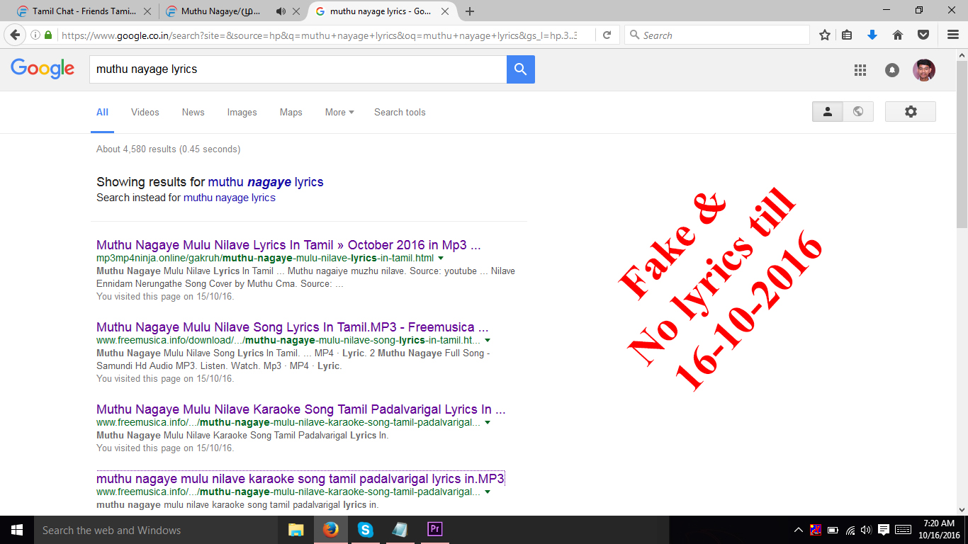Select hide private results globe toggle
Screen dimensions: 968x544
858,111
